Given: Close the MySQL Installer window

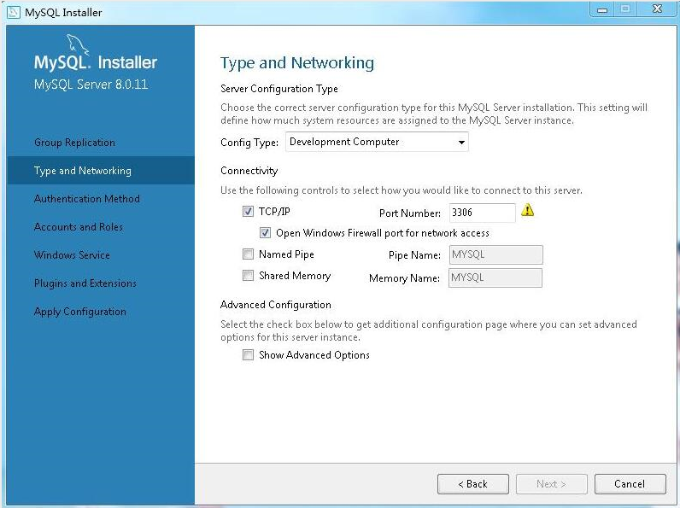Looking at the screenshot, I should [x=657, y=9].
